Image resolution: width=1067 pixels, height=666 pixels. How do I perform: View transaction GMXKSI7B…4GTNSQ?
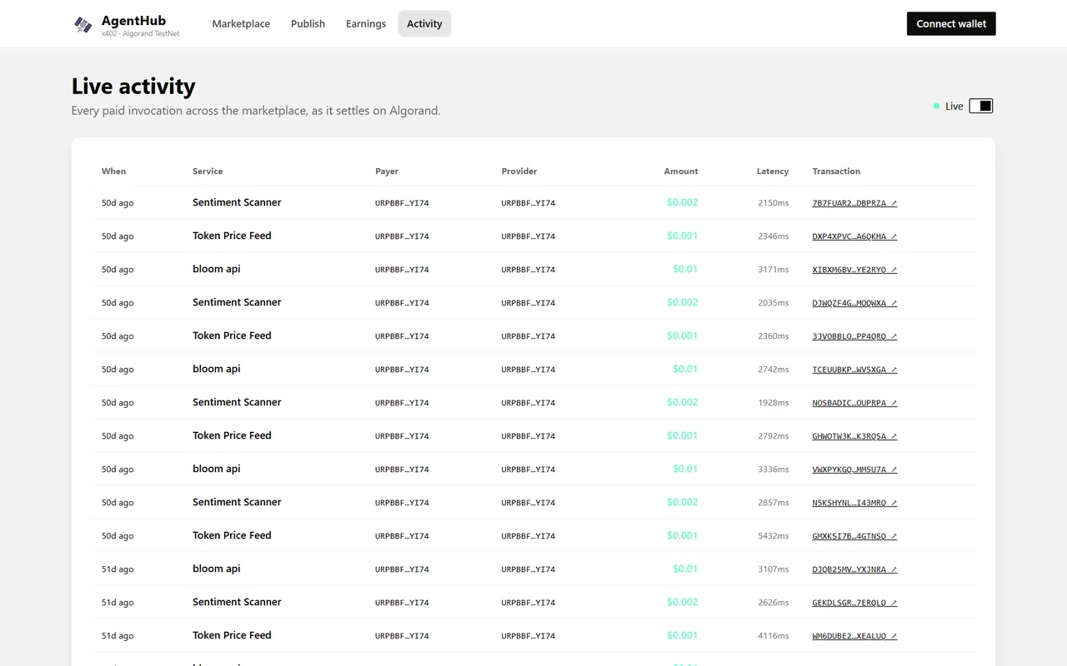854,536
